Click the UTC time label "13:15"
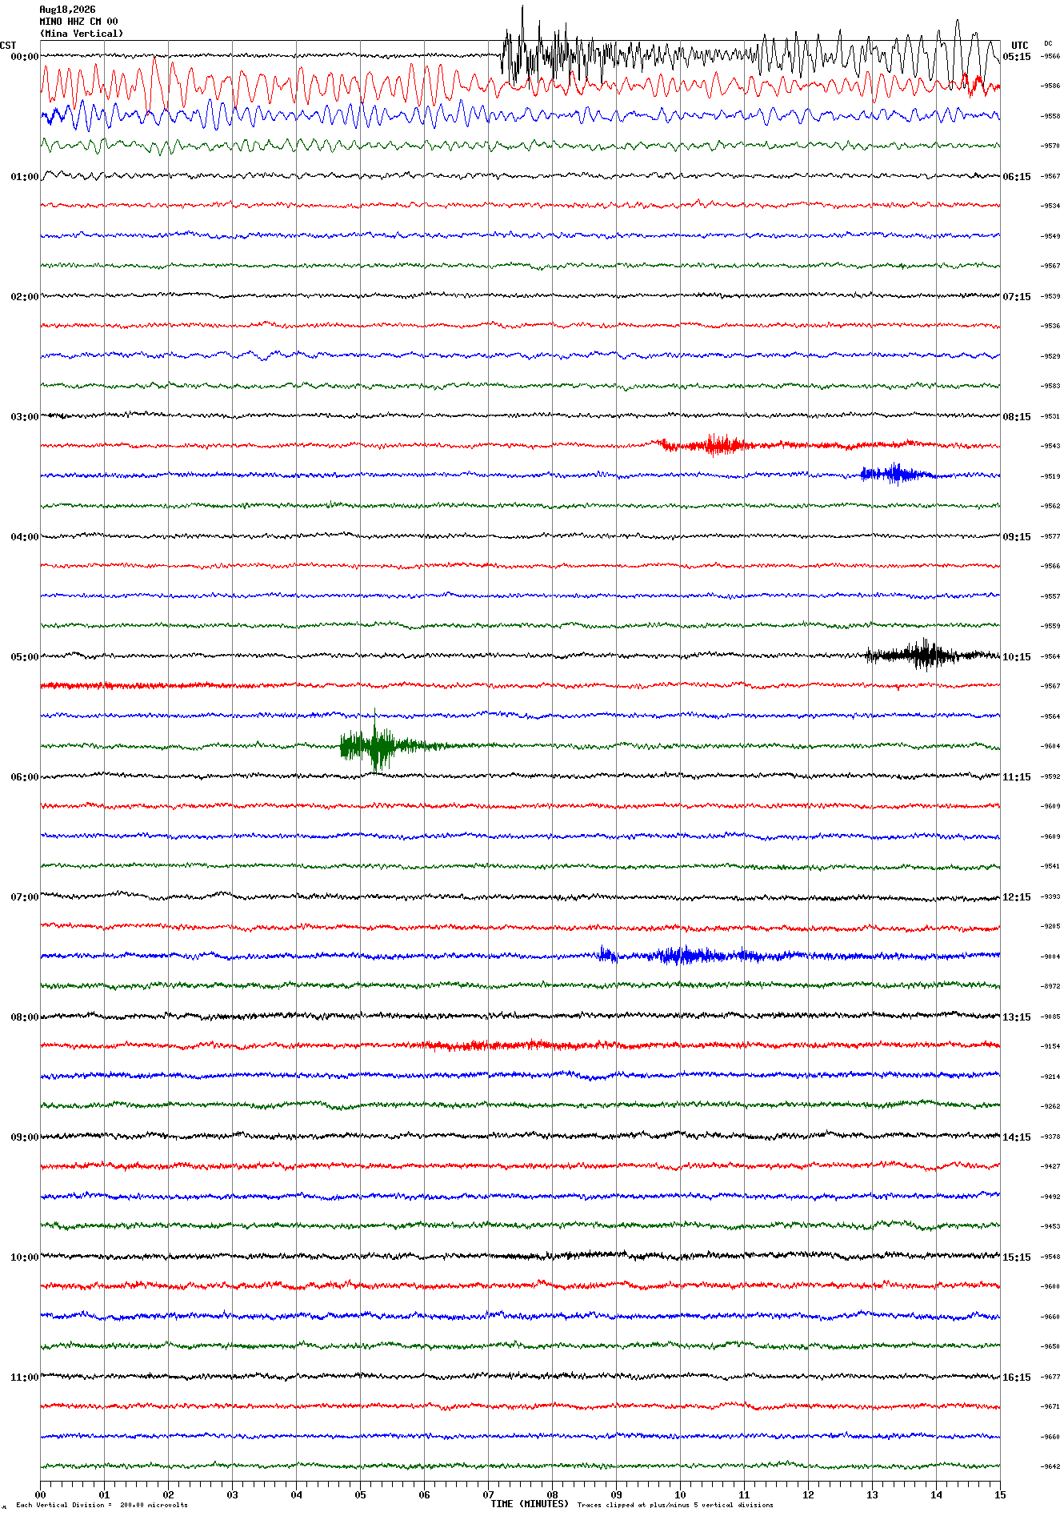The width and height of the screenshot is (1064, 1516). click(x=1017, y=1017)
